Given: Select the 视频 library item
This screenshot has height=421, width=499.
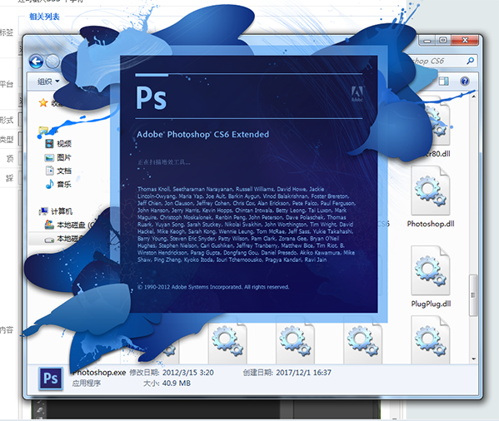Looking at the screenshot, I should pyautogui.click(x=58, y=144).
